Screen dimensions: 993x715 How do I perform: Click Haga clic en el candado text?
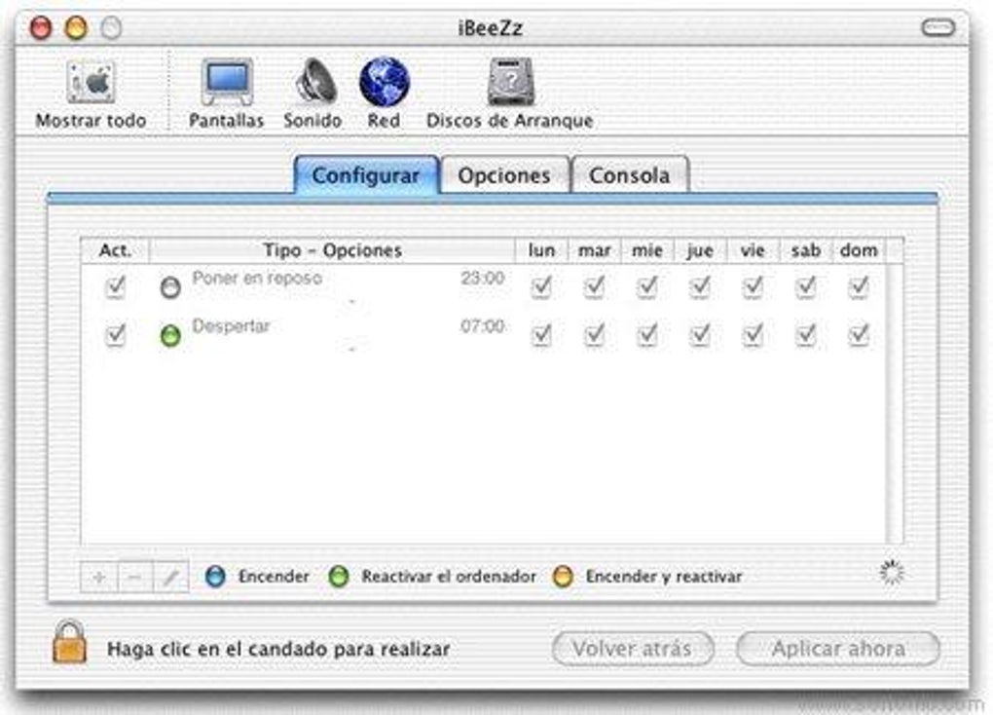point(278,649)
